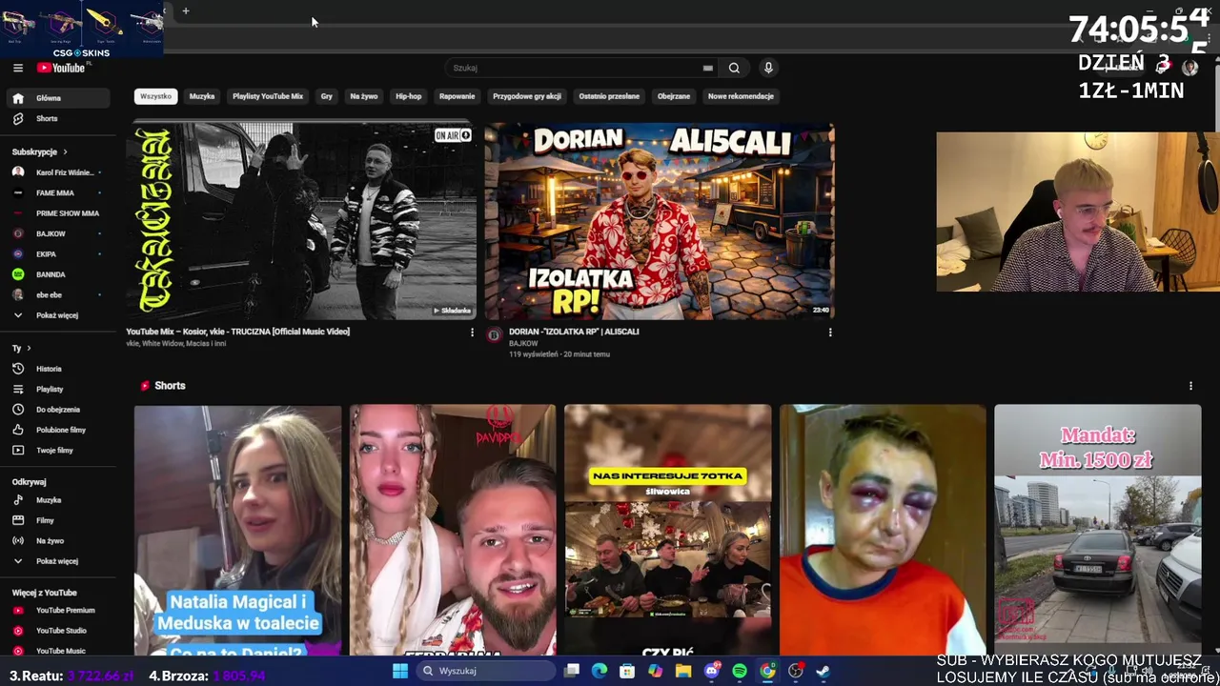Open EKIPA subscription channel
The width and height of the screenshot is (1220, 686).
click(59, 254)
